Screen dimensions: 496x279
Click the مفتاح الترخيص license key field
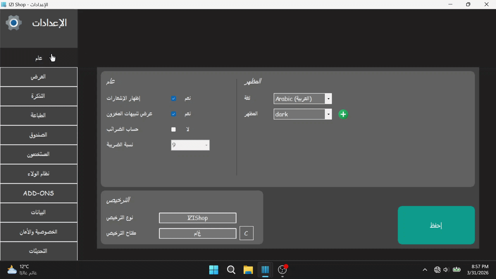tap(197, 233)
